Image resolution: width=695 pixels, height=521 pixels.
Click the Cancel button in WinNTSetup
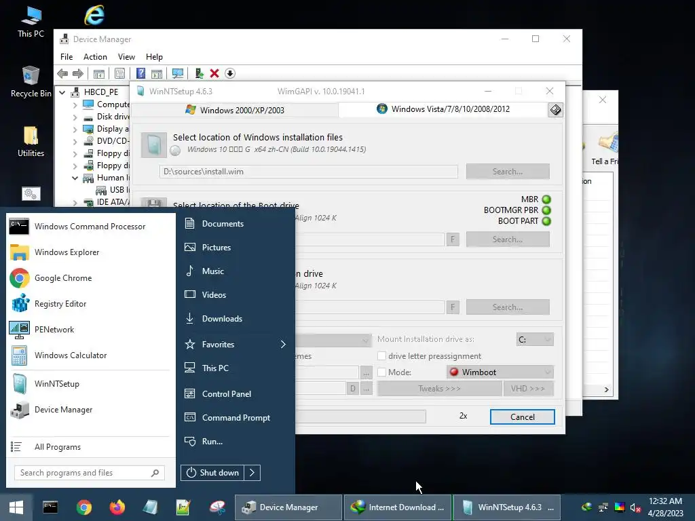(x=522, y=417)
